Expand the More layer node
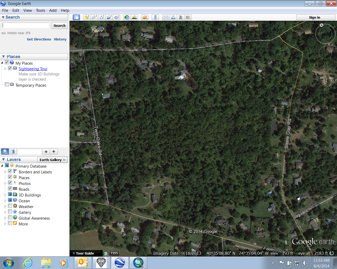Screen dimensions: 337x269 (x=5, y=224)
